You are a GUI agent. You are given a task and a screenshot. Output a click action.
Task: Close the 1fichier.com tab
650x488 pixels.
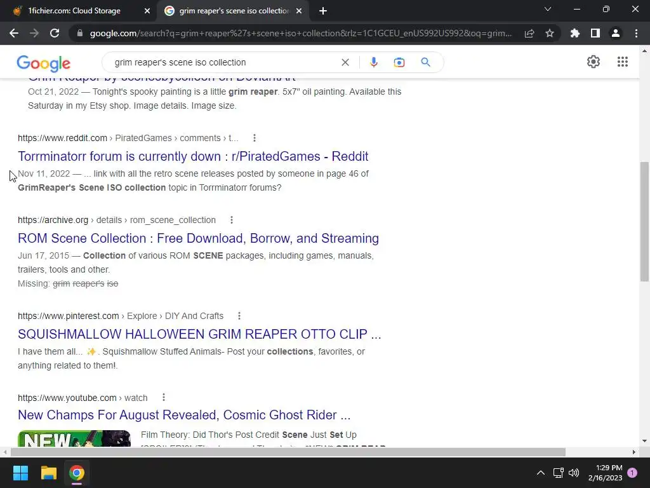147,11
